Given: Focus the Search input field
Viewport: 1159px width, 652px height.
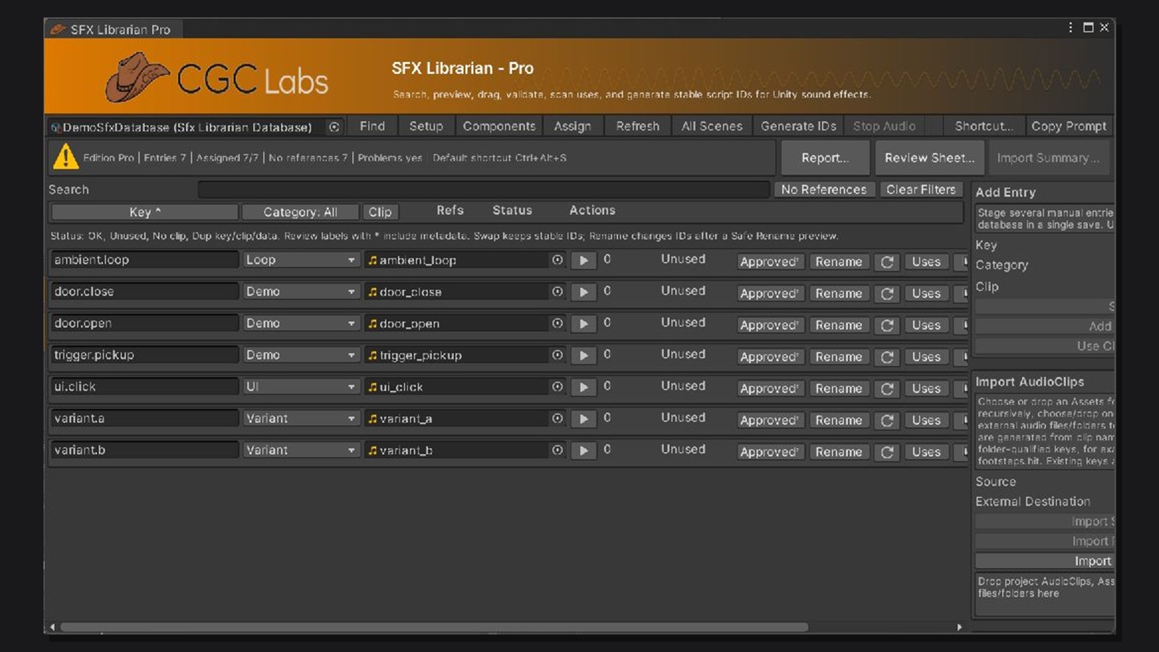Looking at the screenshot, I should (x=483, y=190).
